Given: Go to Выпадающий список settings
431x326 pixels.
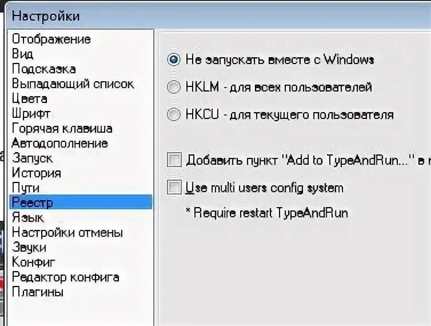Looking at the screenshot, I should point(73,84).
